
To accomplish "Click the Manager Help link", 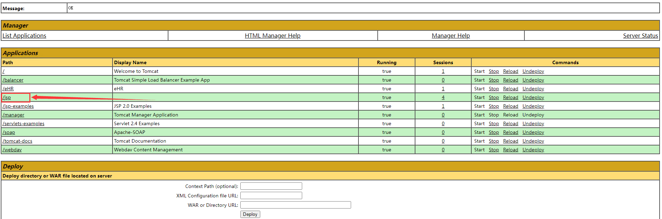I will (451, 36).
